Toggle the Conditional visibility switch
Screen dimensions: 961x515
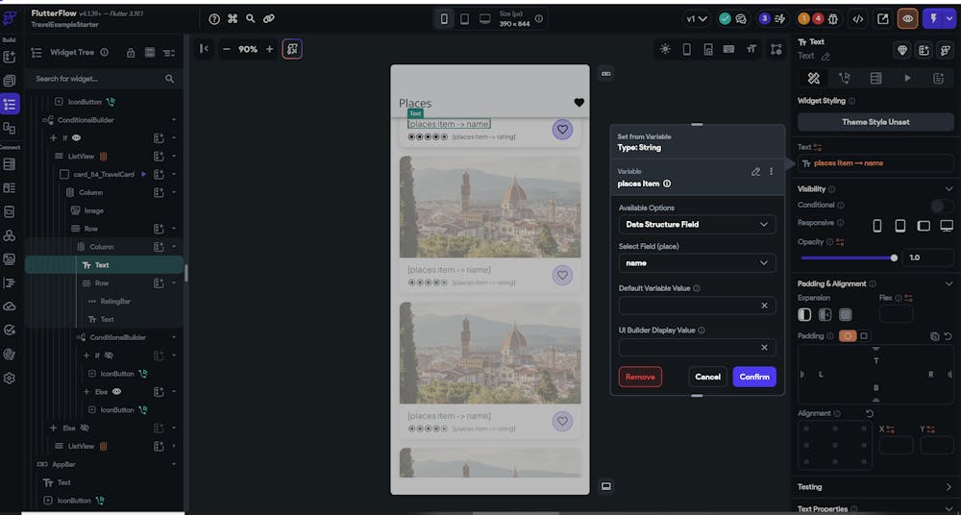[x=942, y=206]
